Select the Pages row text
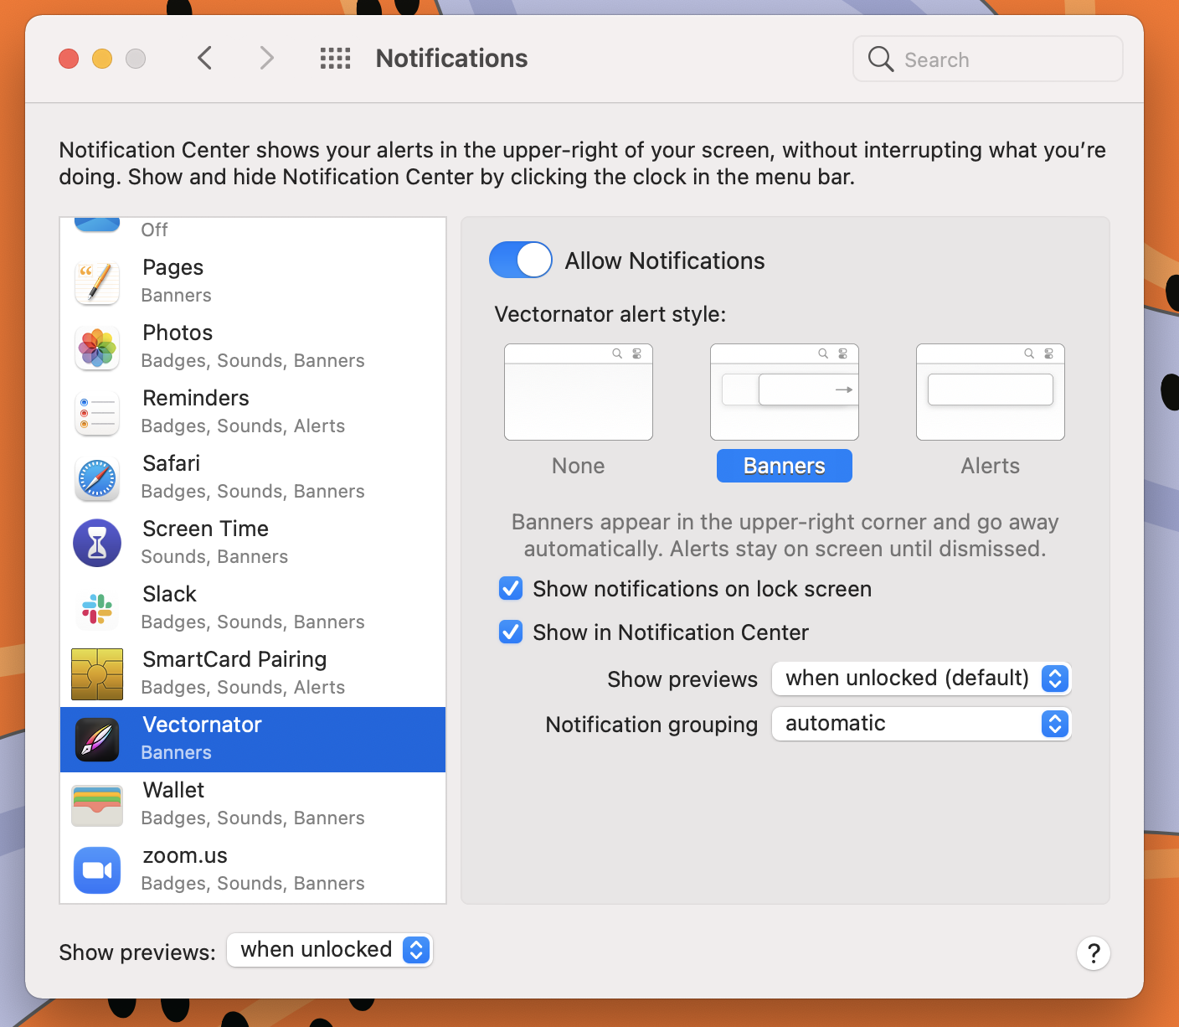This screenshot has width=1179, height=1027. [x=173, y=267]
